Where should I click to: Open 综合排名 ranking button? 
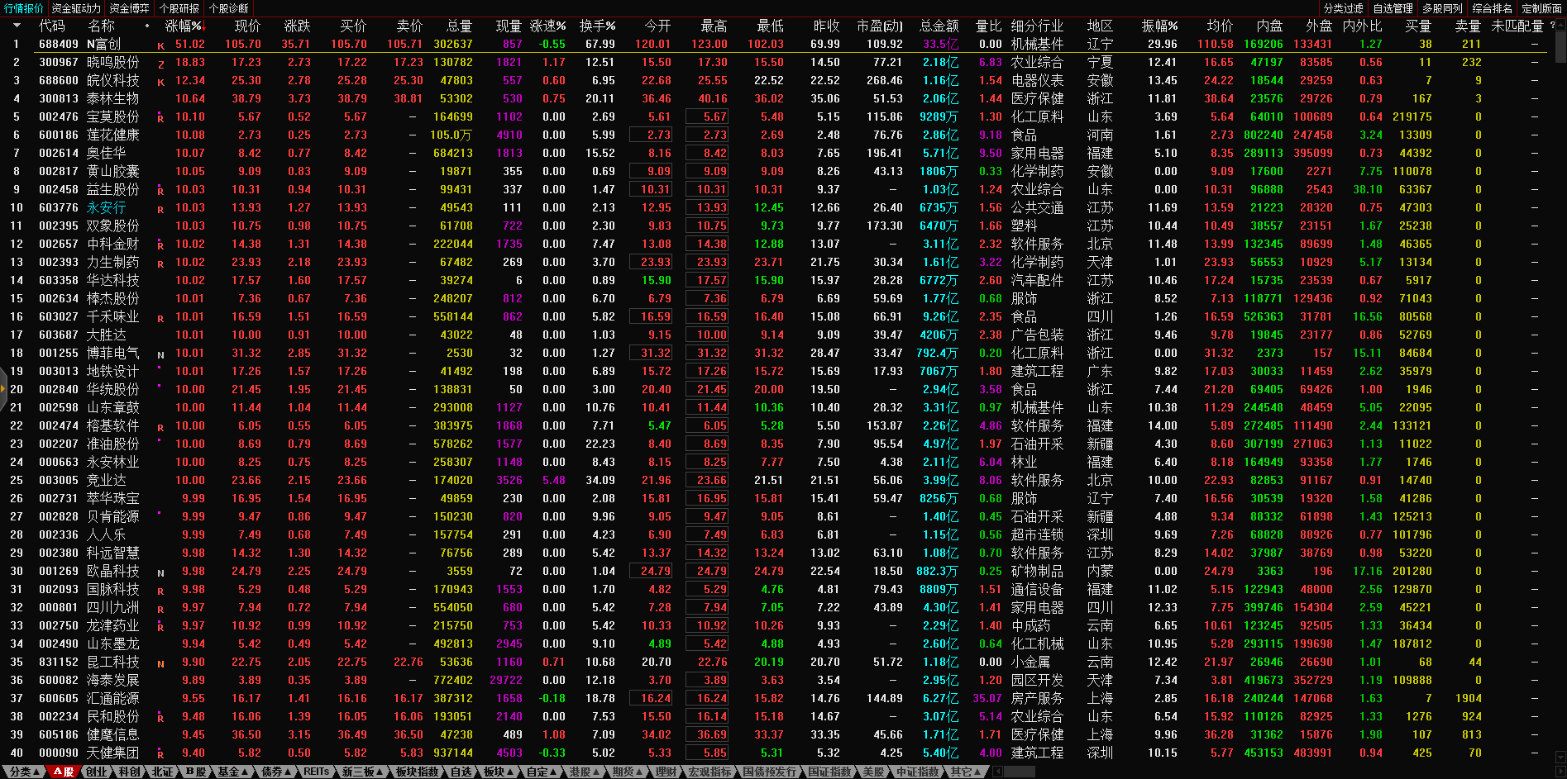1492,8
